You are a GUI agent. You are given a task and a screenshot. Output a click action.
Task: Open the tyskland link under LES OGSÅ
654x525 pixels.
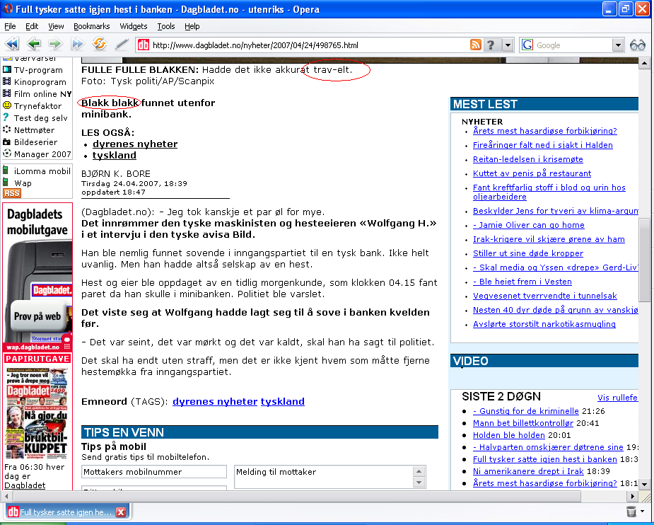pos(115,155)
